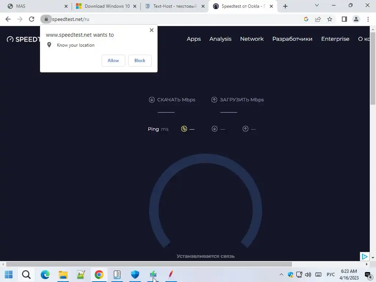Close the Download Windows 10 tab
This screenshot has height=282, width=376.
click(135, 6)
